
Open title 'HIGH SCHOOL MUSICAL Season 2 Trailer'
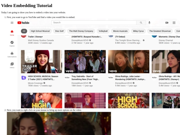coord(43,78)
